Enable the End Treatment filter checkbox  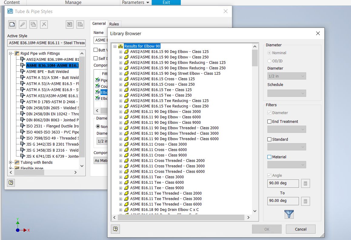tap(269, 121)
